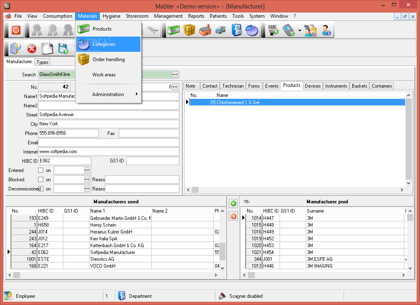Click orange right arrow between manufacturer lists
Viewport: 420px width, 305px height.
coord(233,216)
